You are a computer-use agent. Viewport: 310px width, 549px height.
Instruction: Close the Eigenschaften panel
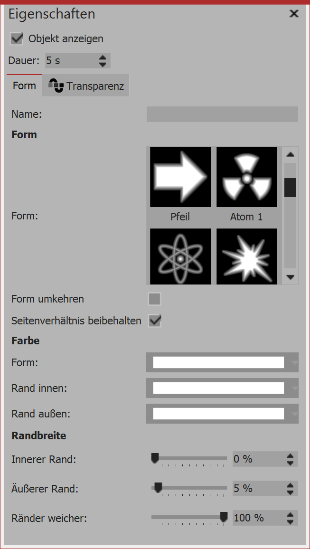pyautogui.click(x=293, y=14)
